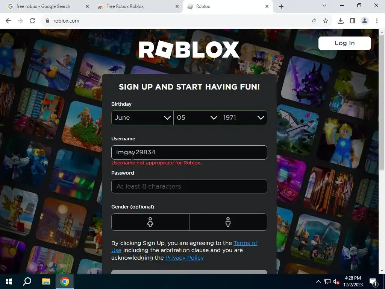Close the 'Roblox' tab
The height and width of the screenshot is (289, 385).
[267, 6]
